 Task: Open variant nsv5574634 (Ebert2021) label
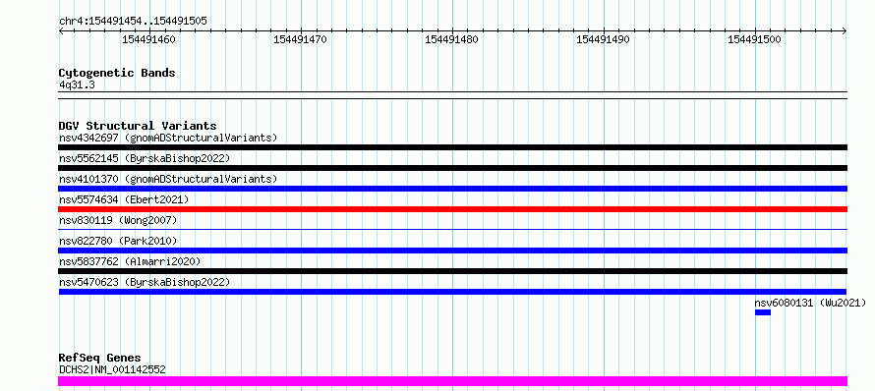[x=124, y=199]
